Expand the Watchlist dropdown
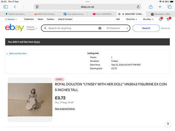Image resolution: width=175 pixels, height=131 pixels. pyautogui.click(x=132, y=19)
